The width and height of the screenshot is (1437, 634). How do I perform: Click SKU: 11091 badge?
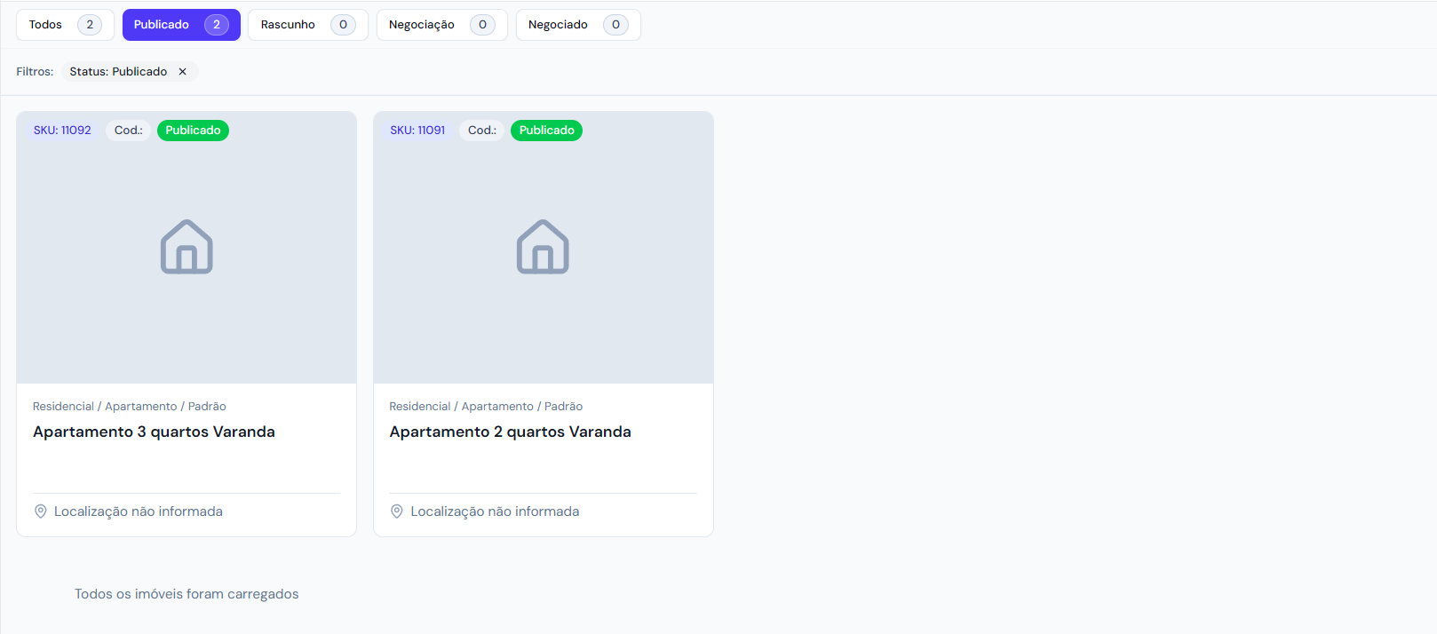point(417,131)
